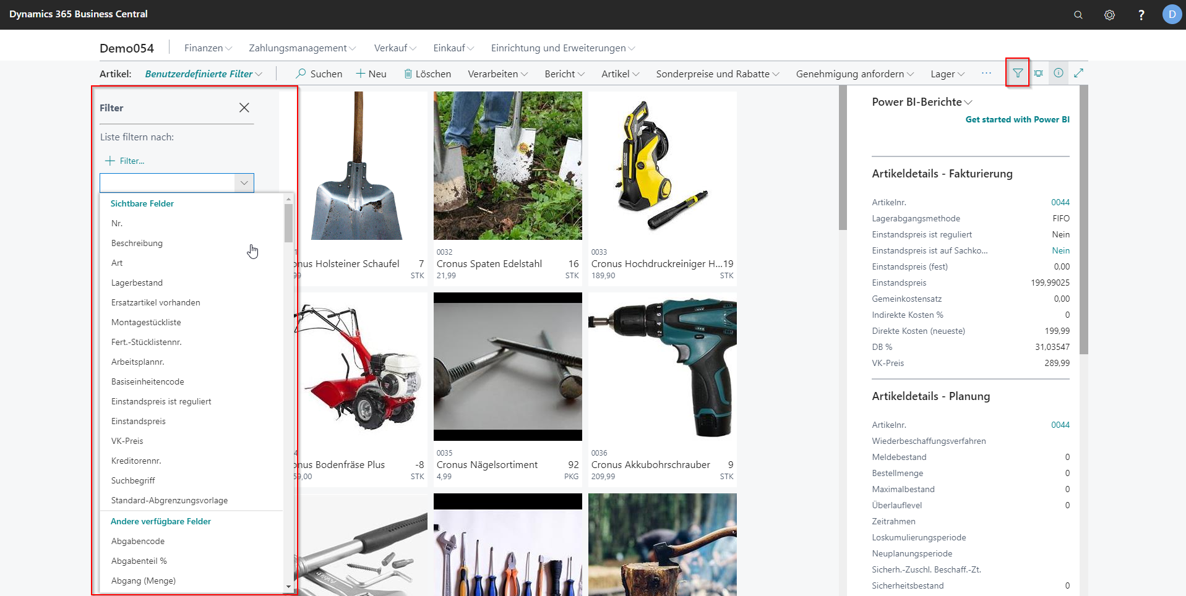Toggle the filter pane funnel icon
1186x596 pixels.
click(x=1018, y=73)
